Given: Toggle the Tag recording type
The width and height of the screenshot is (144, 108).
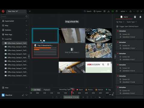Looking at the screenshot, I should pyautogui.click(x=108, y=90).
